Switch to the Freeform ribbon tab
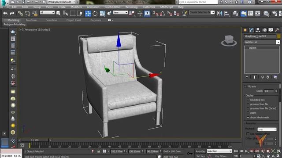 [x=31, y=20]
